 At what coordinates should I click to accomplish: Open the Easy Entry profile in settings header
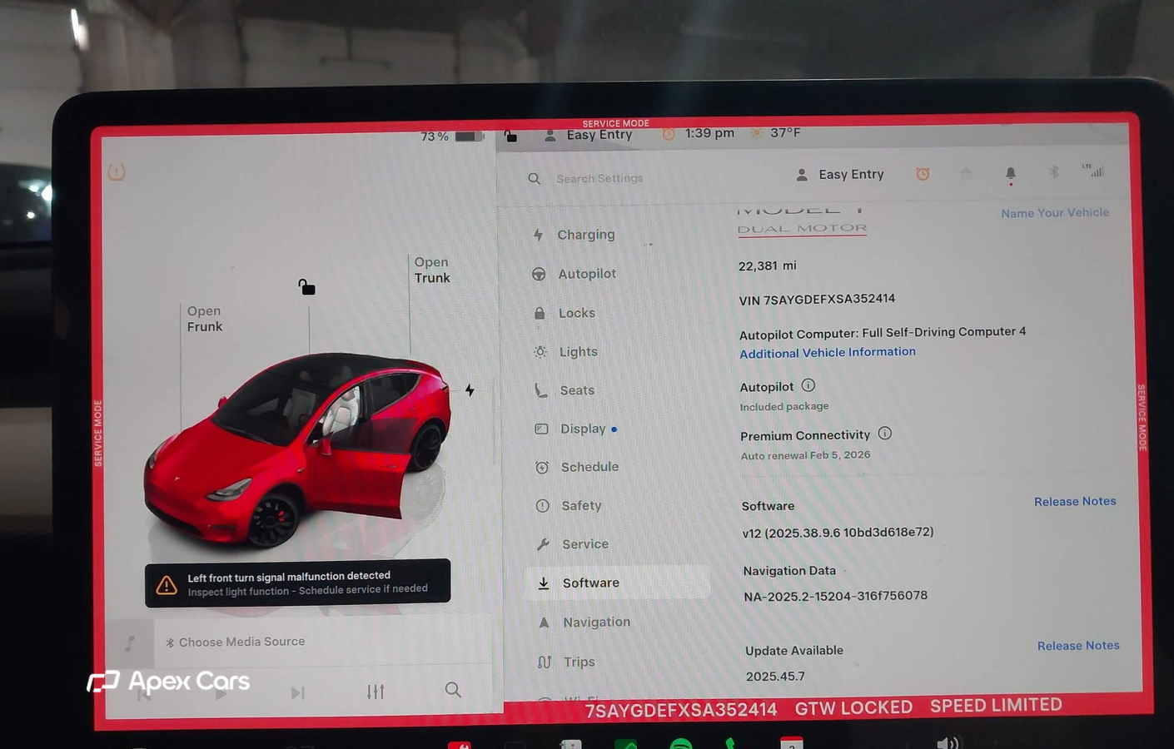[x=840, y=174]
